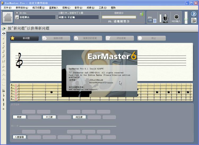The height and width of the screenshot is (145, 199).
Task: Click the 0% - 请继续努力 score text
Action: point(119,21)
